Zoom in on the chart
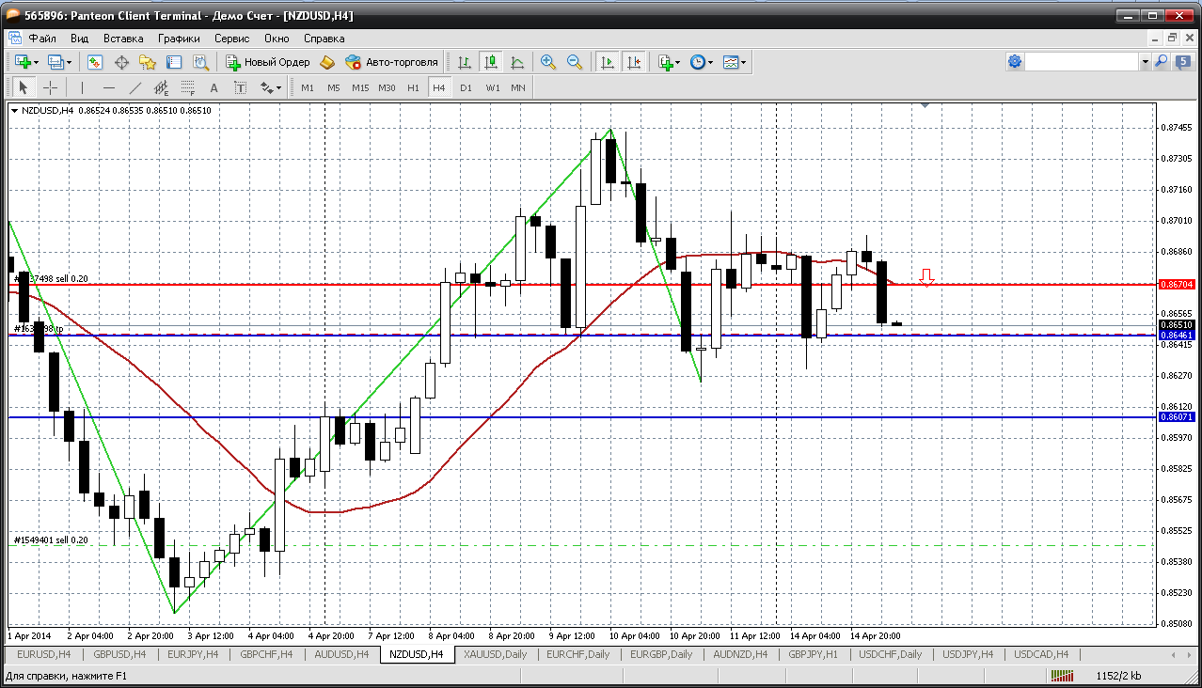Screen dimensions: 1202x688 (548, 62)
